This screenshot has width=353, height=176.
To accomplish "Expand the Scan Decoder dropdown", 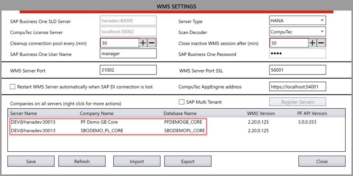I will 298,31.
